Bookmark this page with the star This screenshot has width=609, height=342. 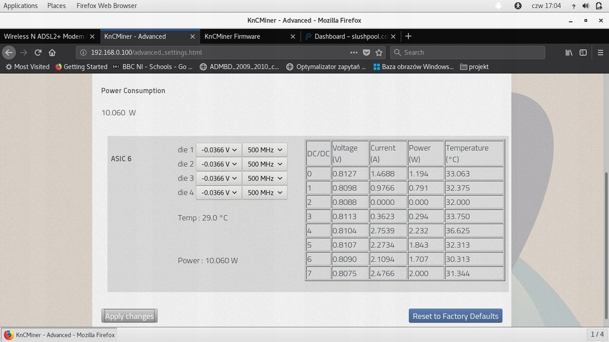379,52
